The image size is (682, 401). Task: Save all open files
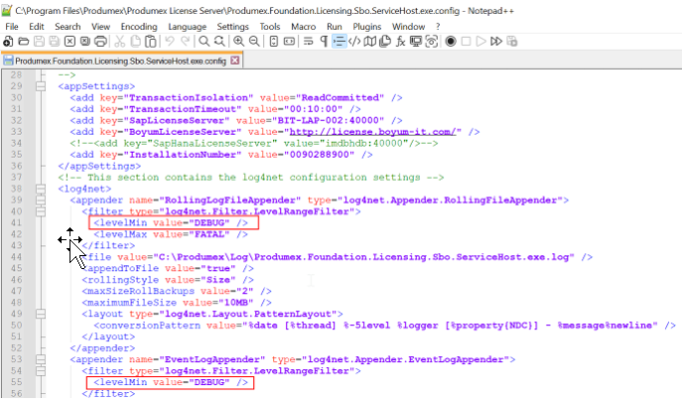click(x=55, y=42)
